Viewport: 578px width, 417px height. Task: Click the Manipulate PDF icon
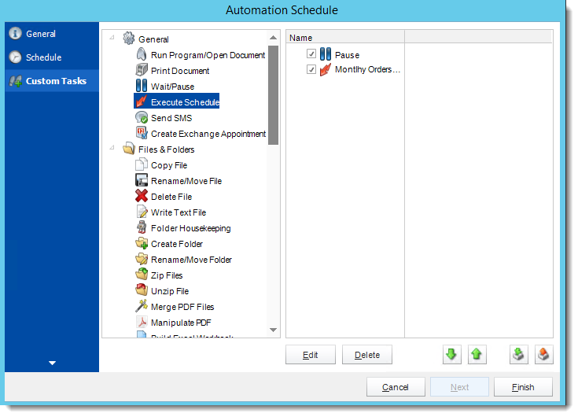click(x=142, y=323)
